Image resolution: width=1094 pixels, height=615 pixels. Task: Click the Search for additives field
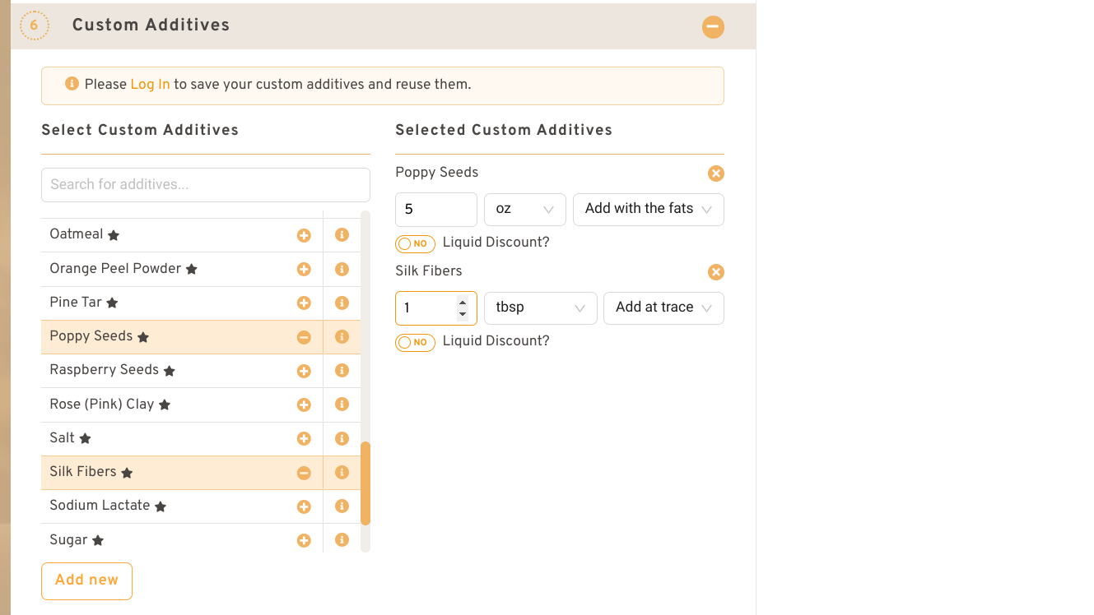coord(206,185)
